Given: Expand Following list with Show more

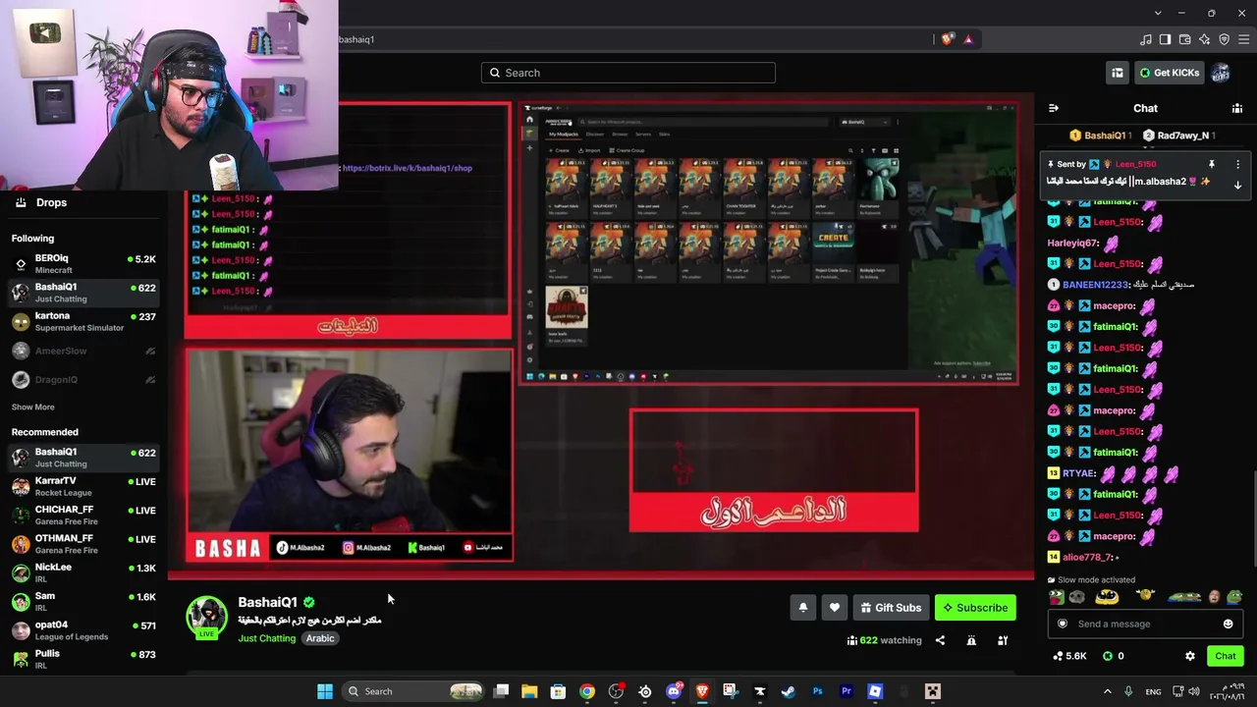Looking at the screenshot, I should tap(33, 407).
